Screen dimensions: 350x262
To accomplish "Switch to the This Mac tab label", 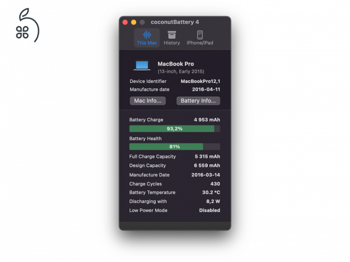I will pos(147,43).
